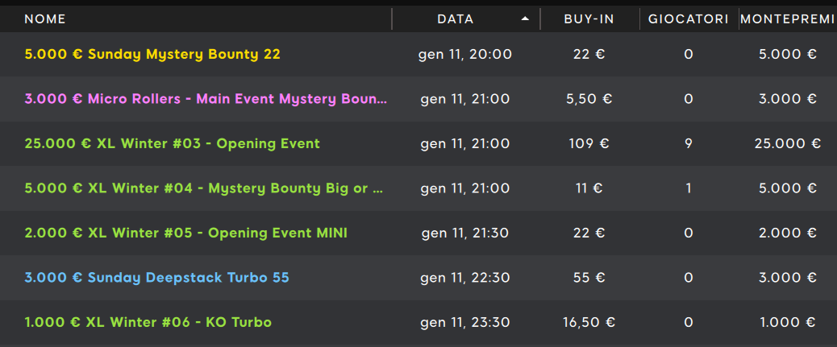Click the gen 11, 22:30 date cell
The height and width of the screenshot is (347, 837).
pos(465,278)
